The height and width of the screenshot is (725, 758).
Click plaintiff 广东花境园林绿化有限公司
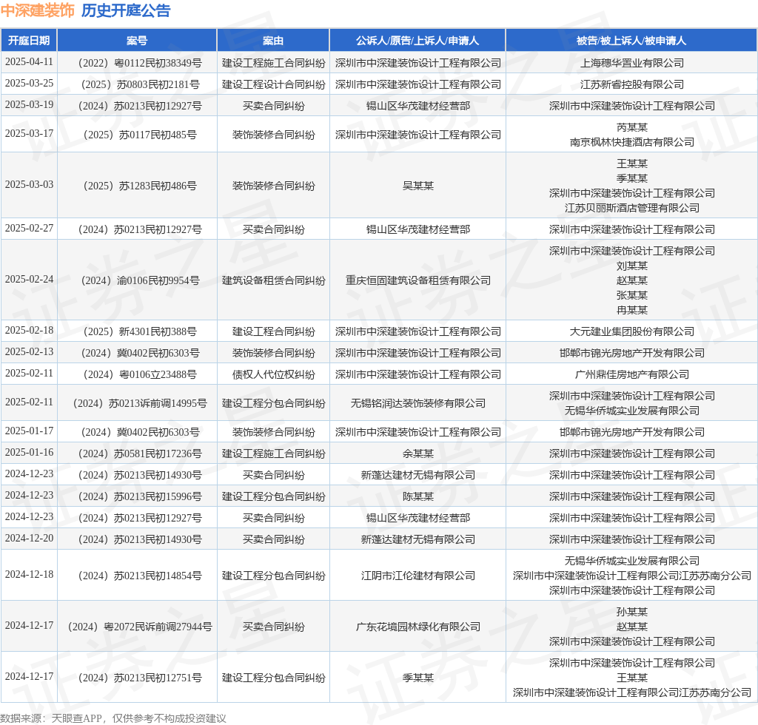point(418,627)
